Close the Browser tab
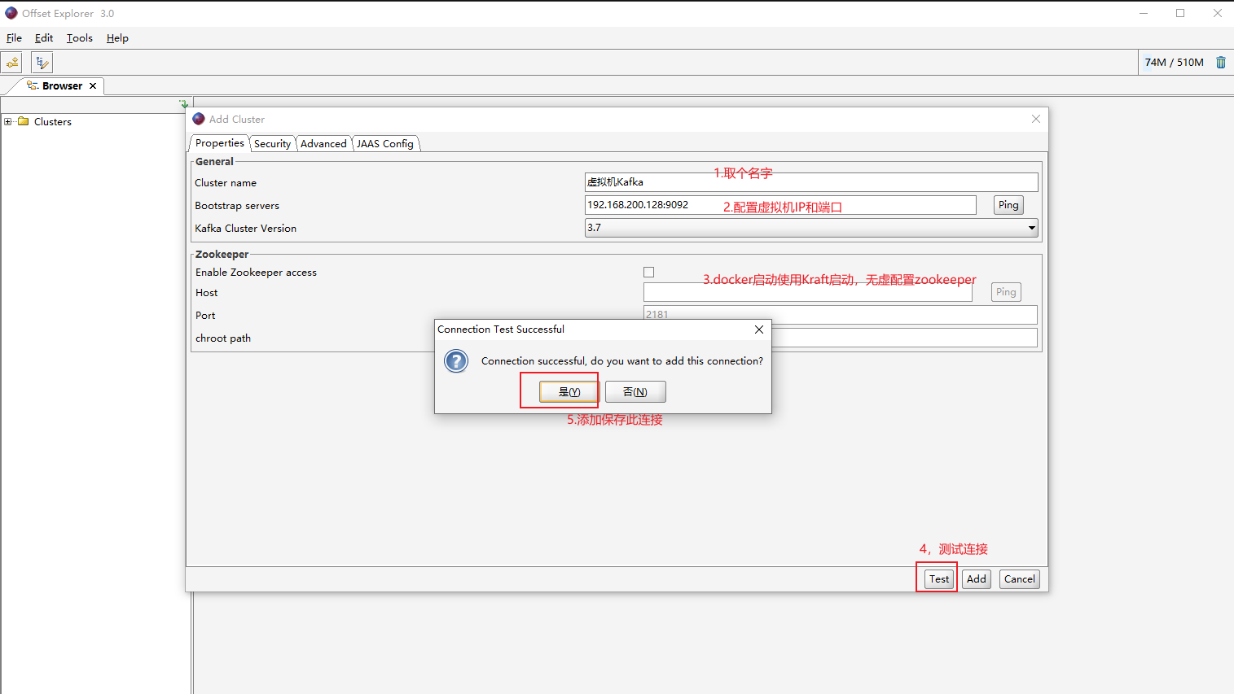The width and height of the screenshot is (1234, 694). (93, 85)
